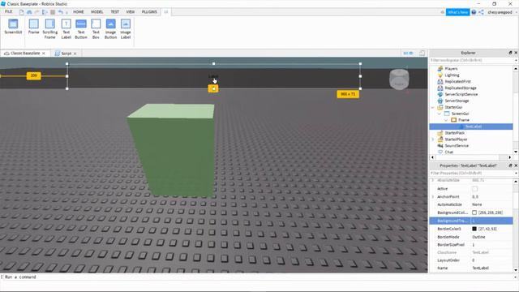The image size is (519, 292).
Task: Insert a Frame element
Action: [x=33, y=27]
